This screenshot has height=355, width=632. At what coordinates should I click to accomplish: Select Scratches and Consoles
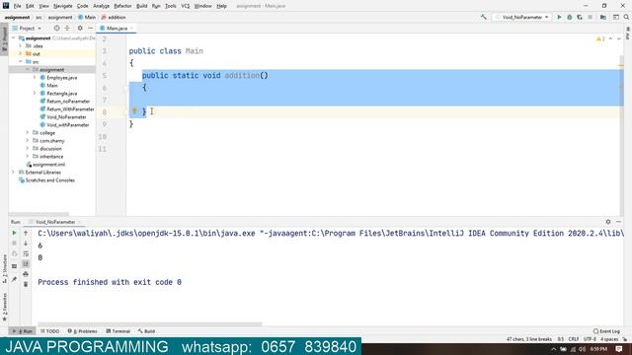coord(50,179)
